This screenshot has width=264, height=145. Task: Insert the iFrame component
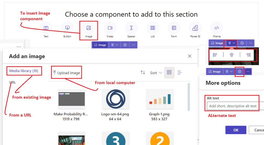click(217, 28)
